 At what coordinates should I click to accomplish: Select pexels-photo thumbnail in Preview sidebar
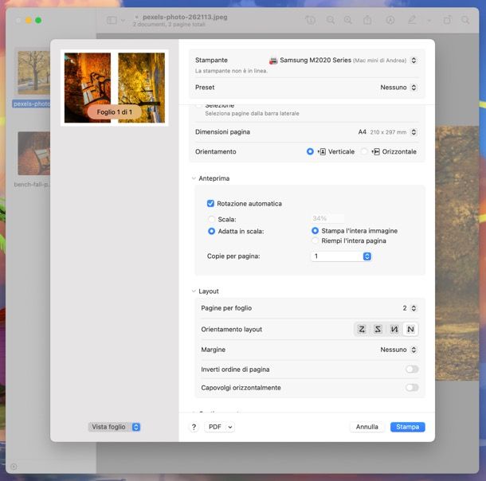click(33, 72)
